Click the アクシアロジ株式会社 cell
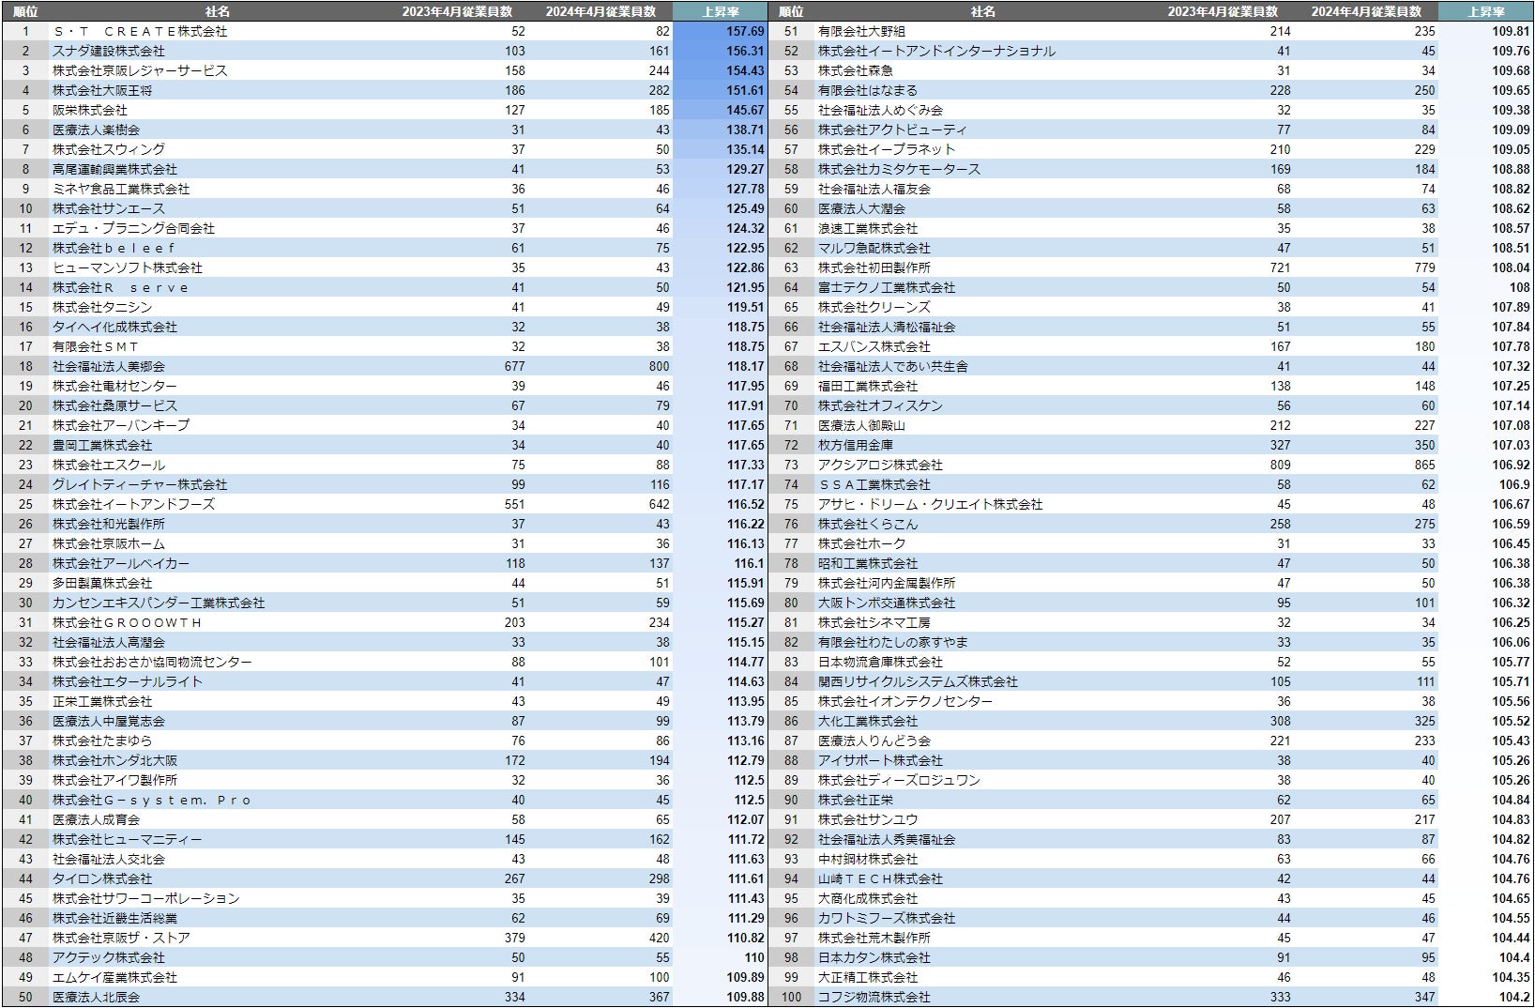The width and height of the screenshot is (1535, 1008). (x=880, y=465)
